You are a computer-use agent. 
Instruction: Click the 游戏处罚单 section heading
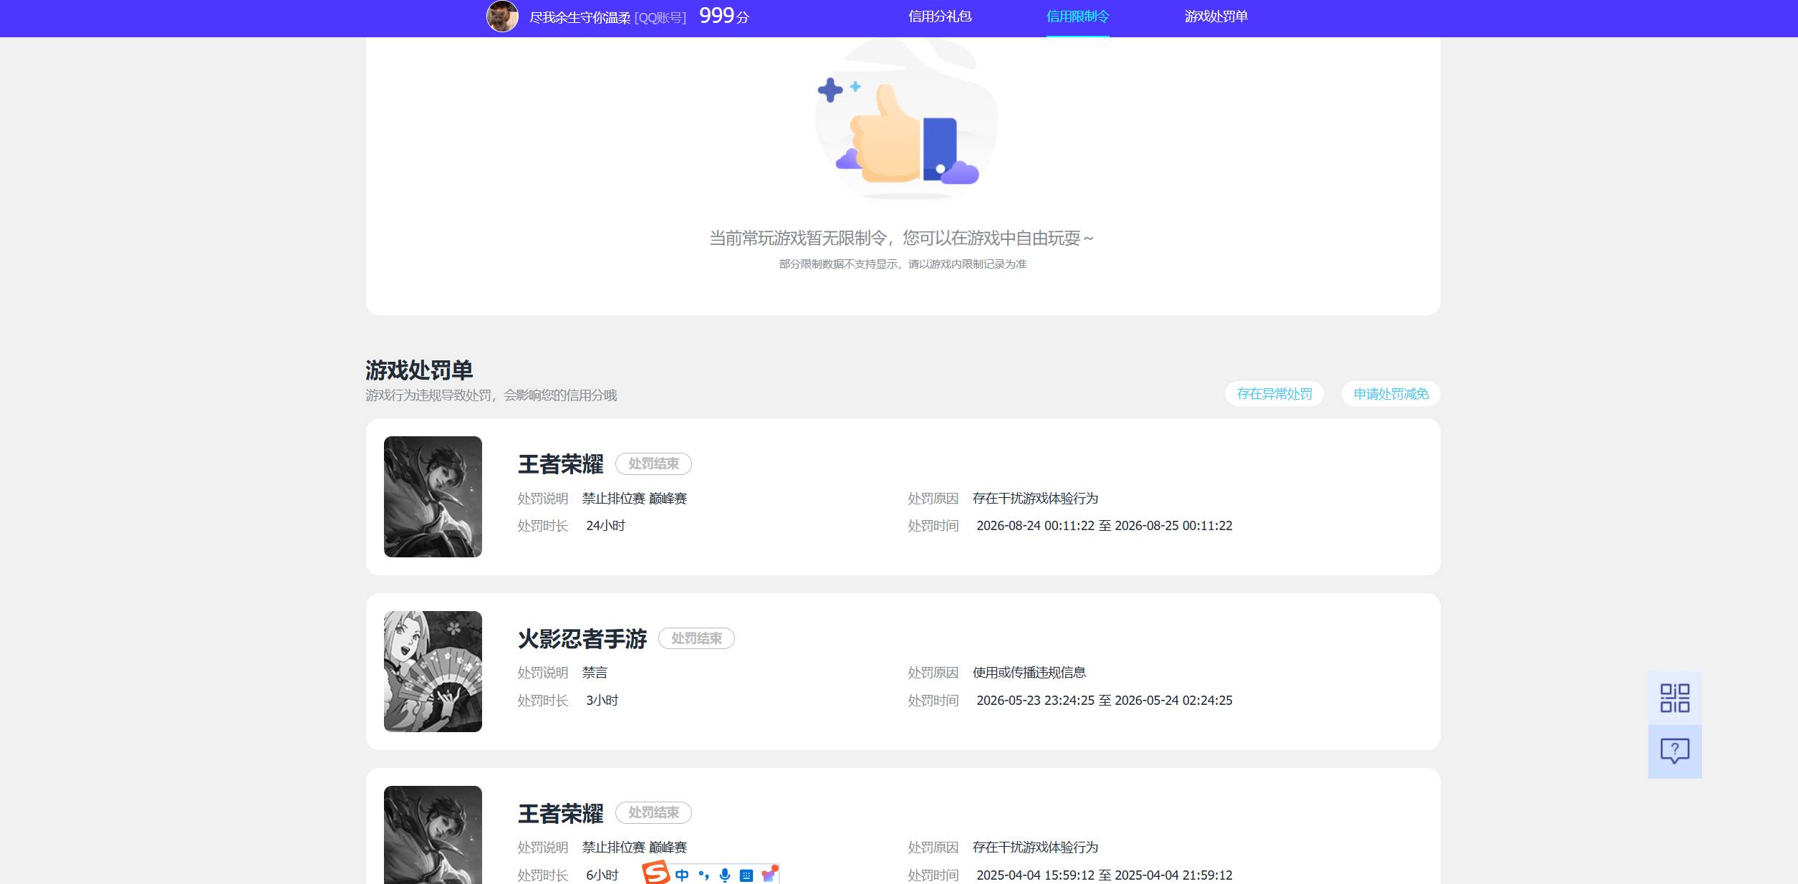(419, 370)
